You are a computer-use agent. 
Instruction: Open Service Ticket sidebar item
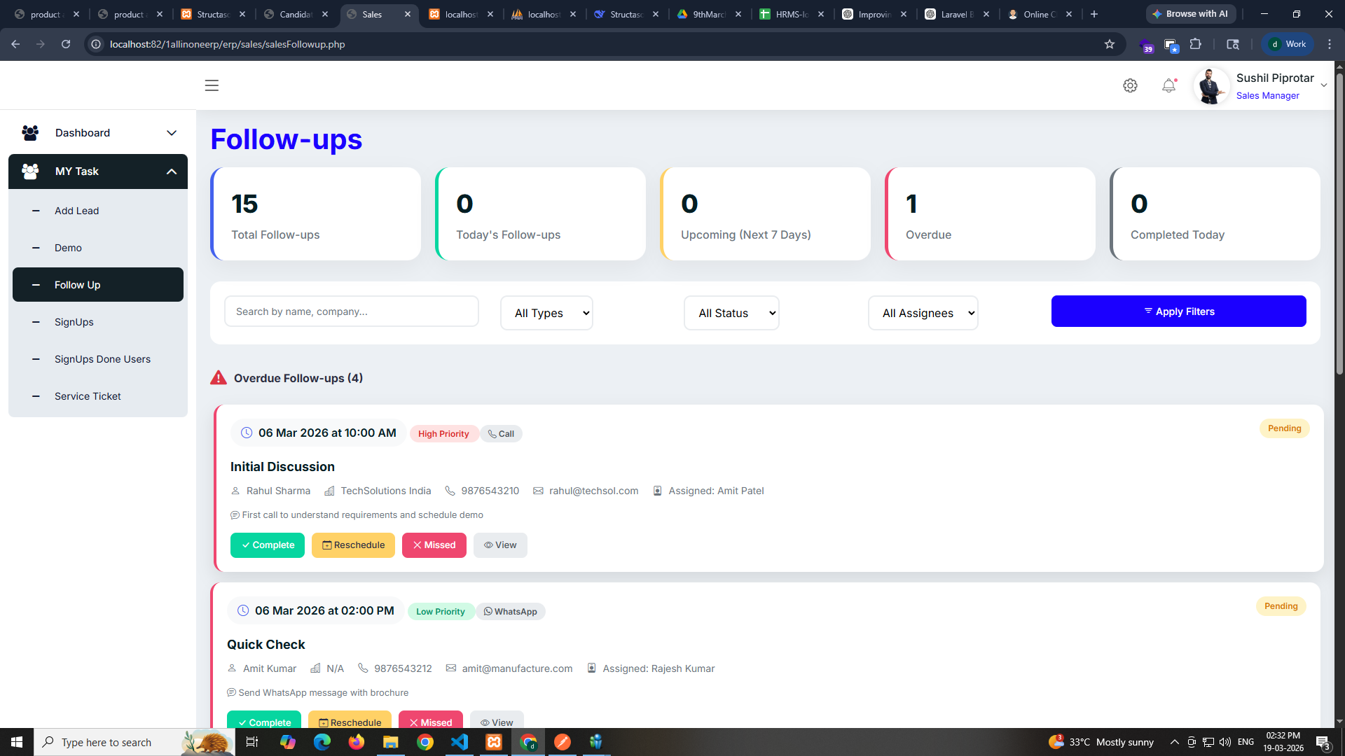pos(98,396)
